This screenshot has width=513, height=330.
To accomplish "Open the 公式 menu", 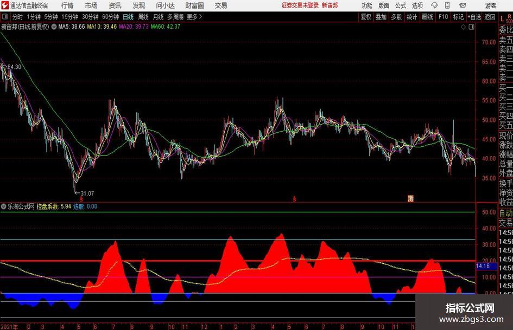I will coord(401,5).
